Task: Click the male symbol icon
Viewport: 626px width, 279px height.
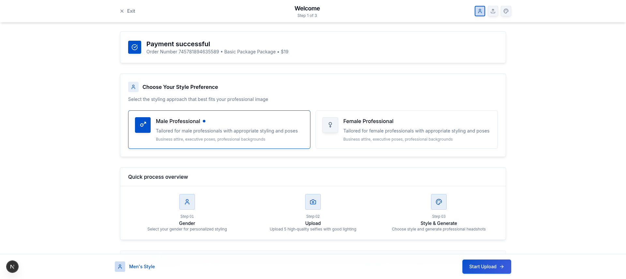Action: 143,125
